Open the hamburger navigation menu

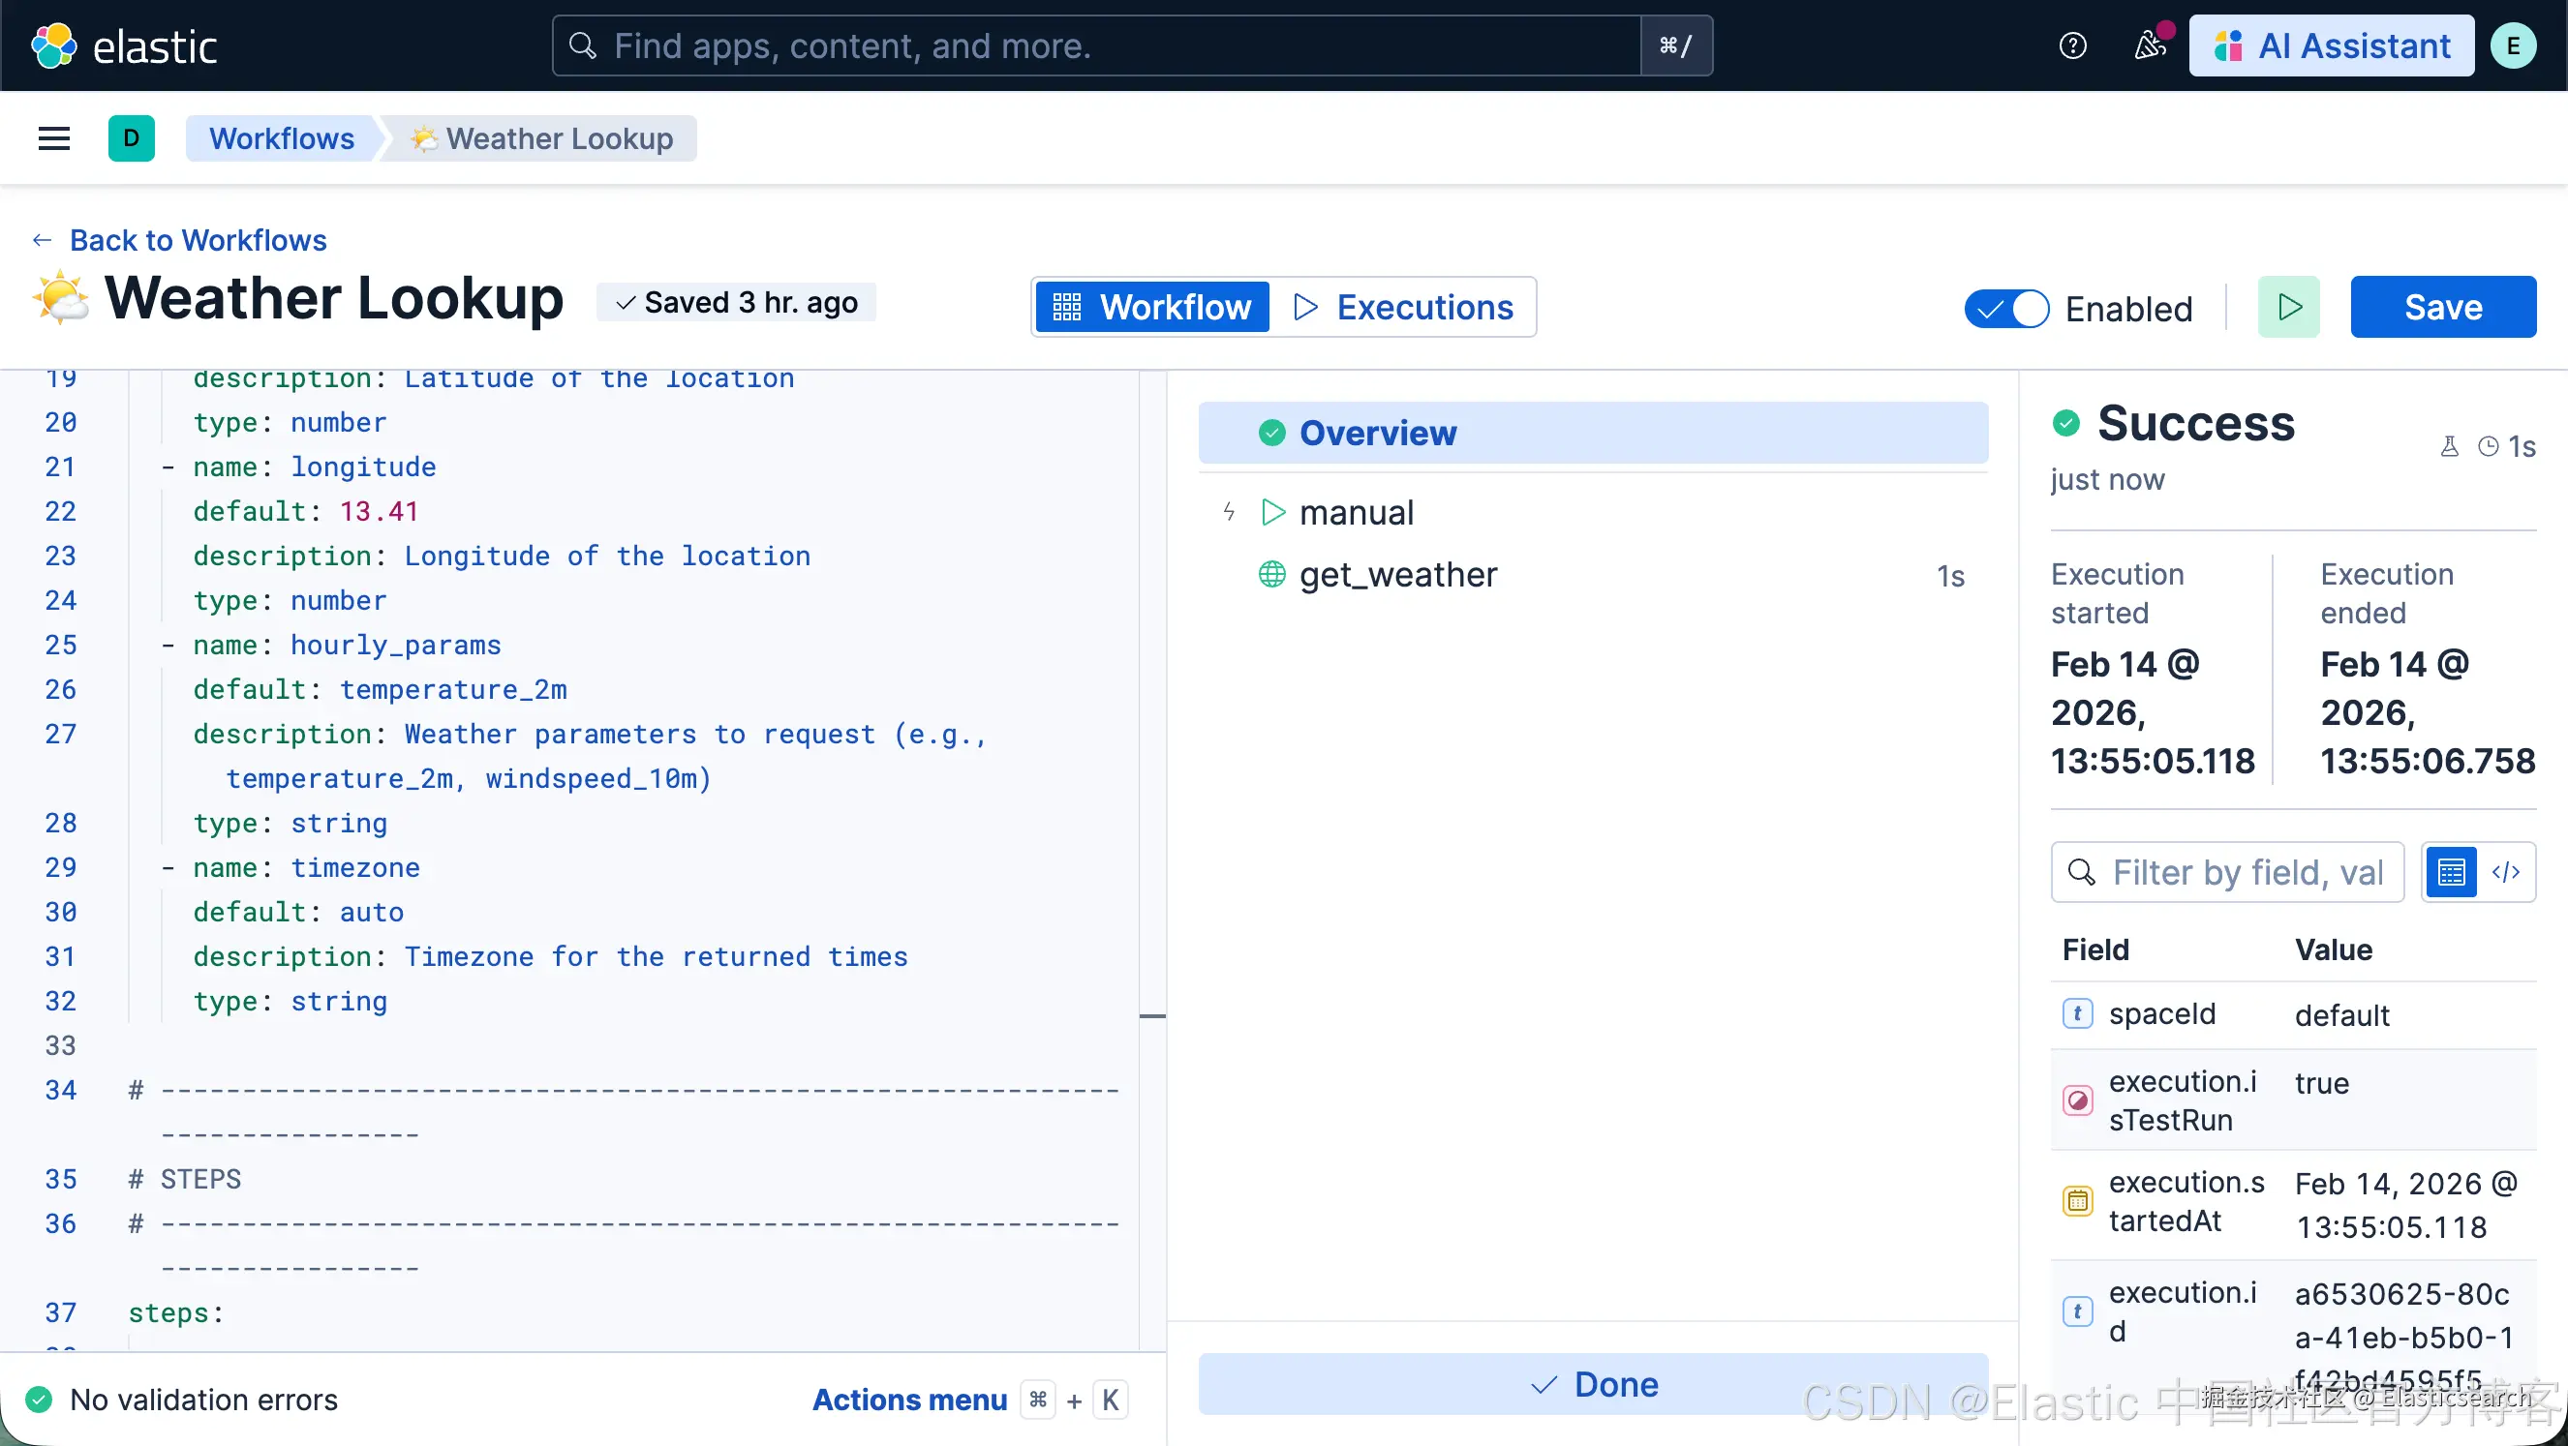coord(54,138)
